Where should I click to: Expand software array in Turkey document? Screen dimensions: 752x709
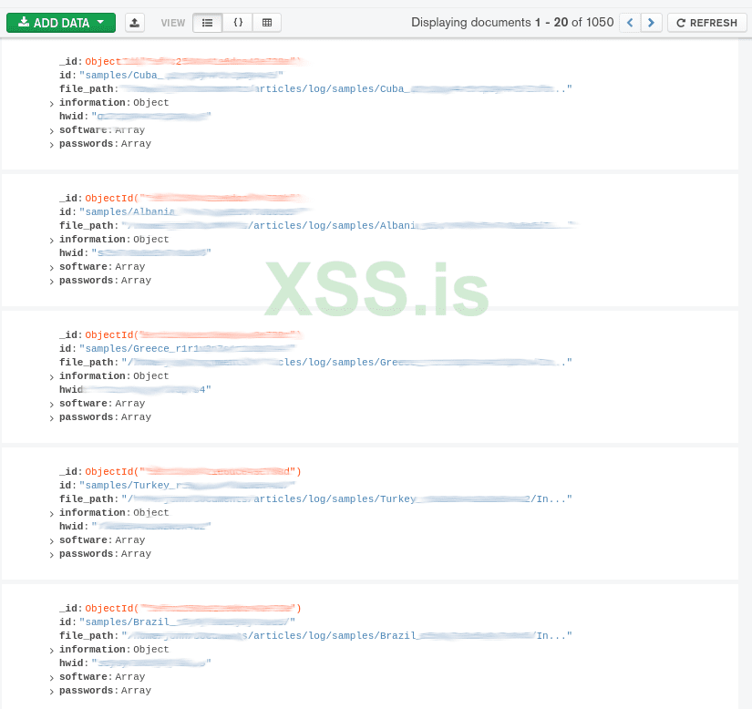[51, 540]
